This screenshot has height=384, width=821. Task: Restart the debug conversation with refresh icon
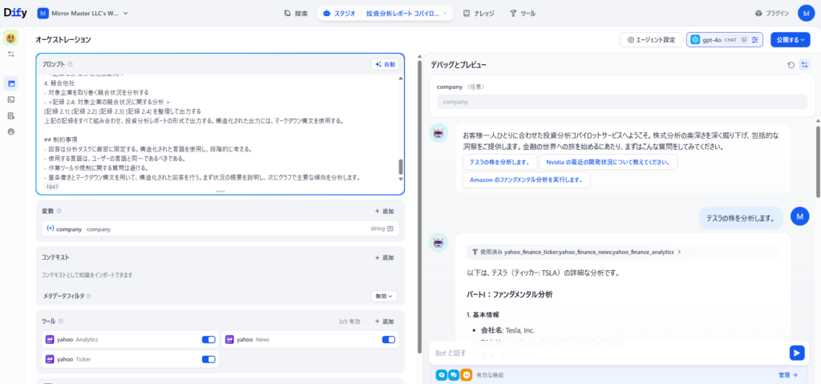click(x=791, y=65)
